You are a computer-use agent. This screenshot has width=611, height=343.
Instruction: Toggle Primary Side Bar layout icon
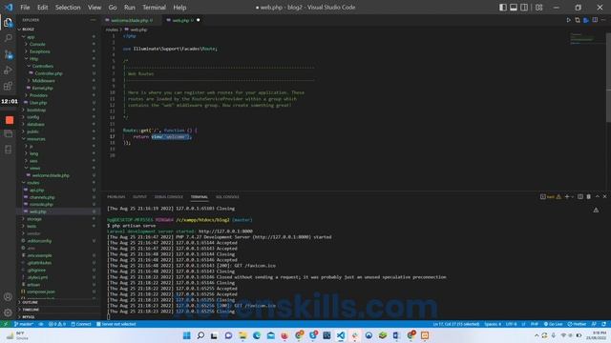point(503,8)
